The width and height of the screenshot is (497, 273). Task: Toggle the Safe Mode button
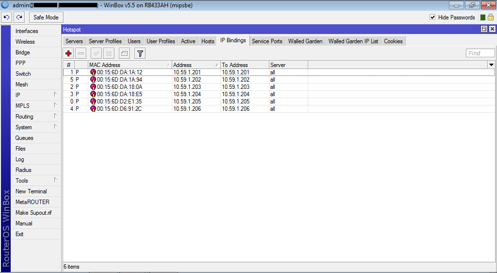tap(46, 17)
